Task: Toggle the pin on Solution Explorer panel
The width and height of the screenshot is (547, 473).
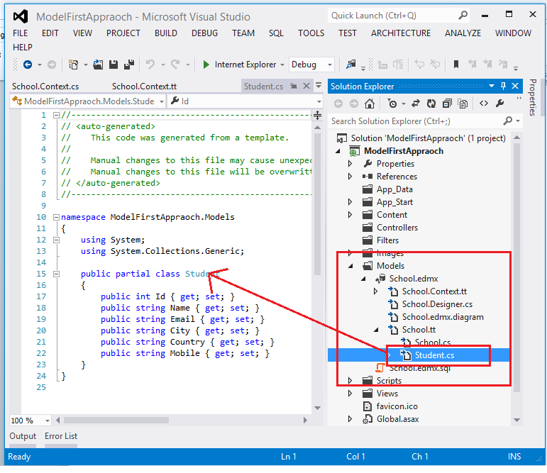Action: (x=503, y=86)
